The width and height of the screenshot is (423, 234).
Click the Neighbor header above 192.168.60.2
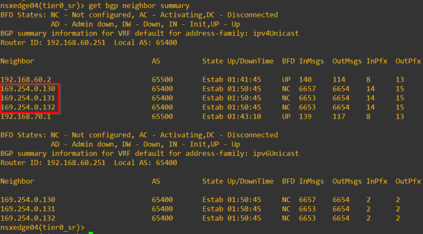coord(17,61)
